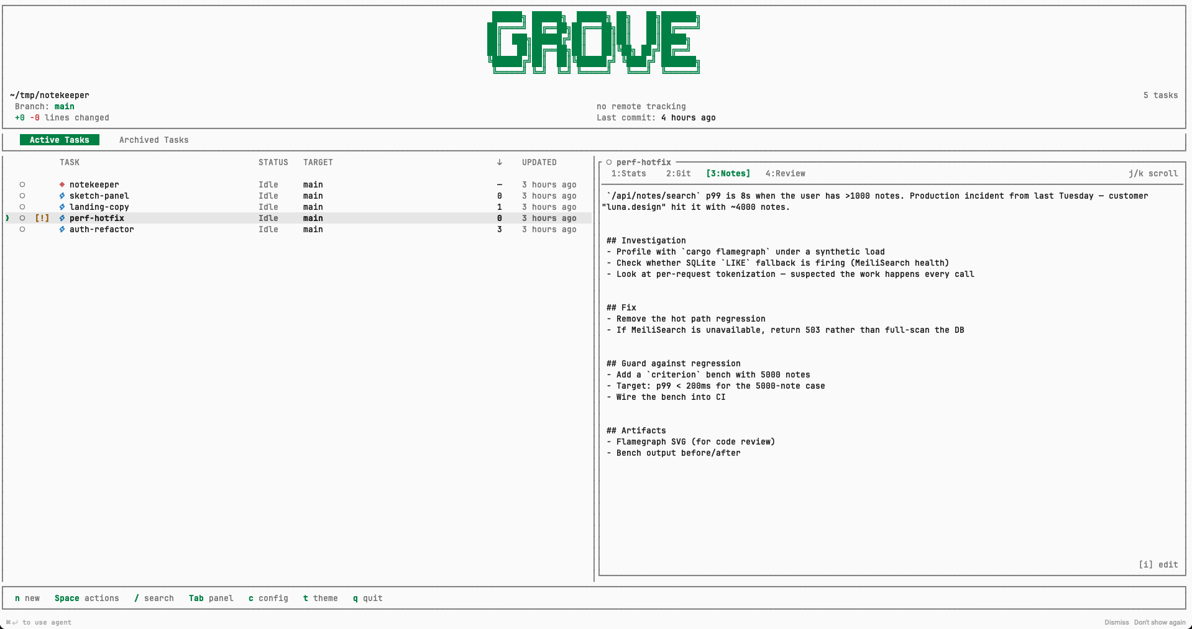Click the status circle on landing-copy row
1192x629 pixels.
[22, 207]
